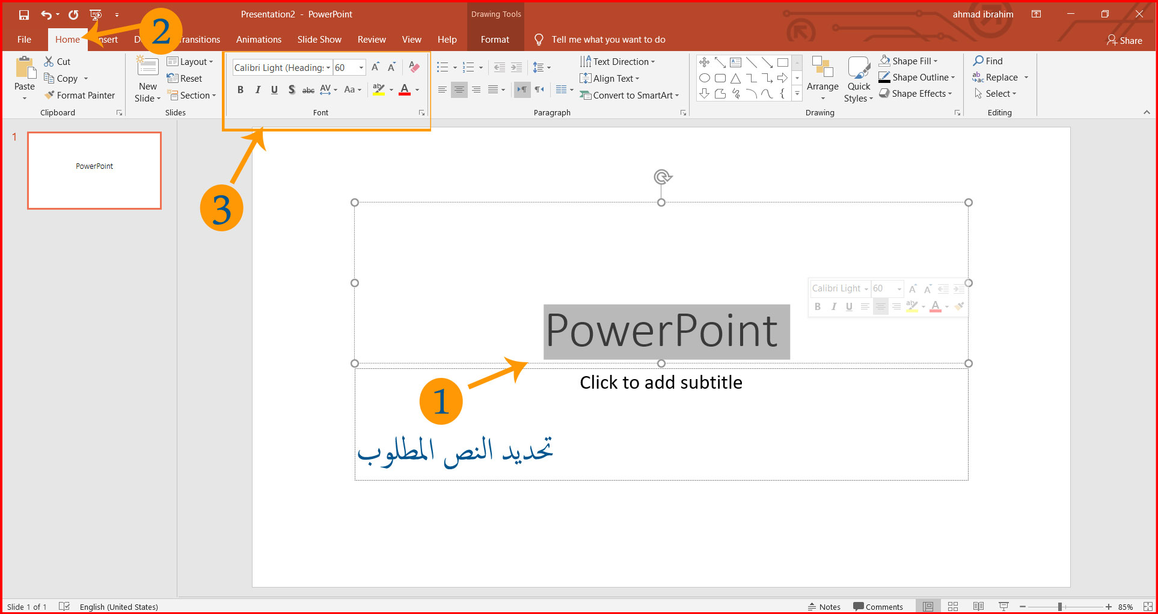Open Notes pane from status bar
The height and width of the screenshot is (614, 1158).
pyautogui.click(x=824, y=607)
